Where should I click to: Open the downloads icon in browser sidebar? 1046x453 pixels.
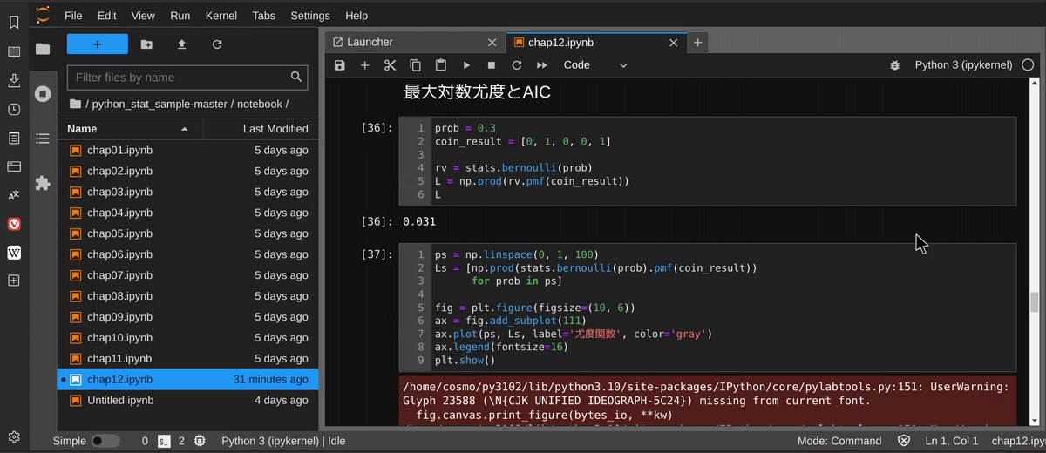(14, 80)
